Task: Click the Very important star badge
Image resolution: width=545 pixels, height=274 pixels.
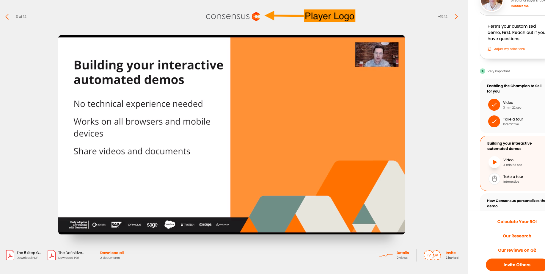Action: pyautogui.click(x=483, y=71)
